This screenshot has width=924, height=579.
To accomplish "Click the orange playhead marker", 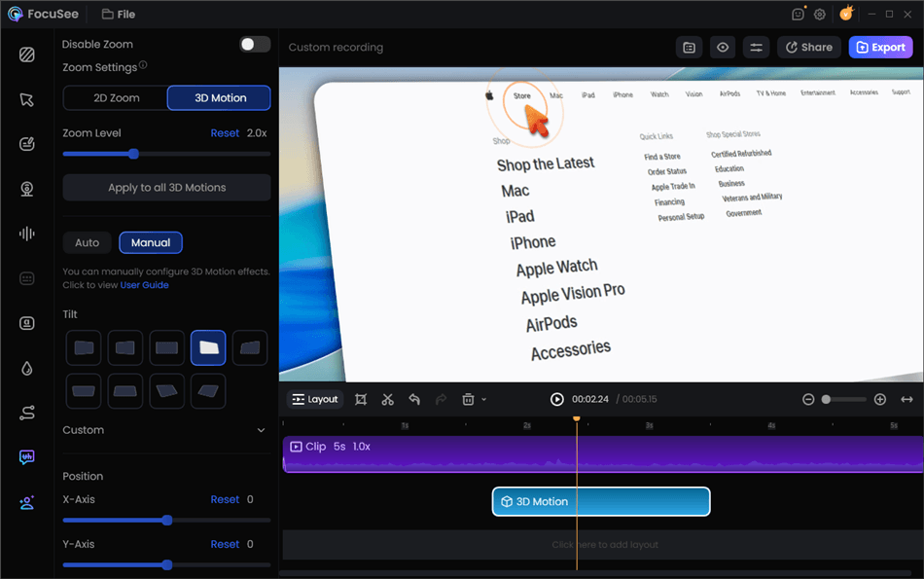I will coord(577,418).
